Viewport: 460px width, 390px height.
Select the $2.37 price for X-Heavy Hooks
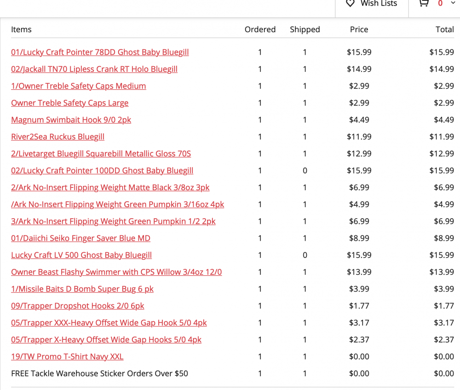coord(359,340)
